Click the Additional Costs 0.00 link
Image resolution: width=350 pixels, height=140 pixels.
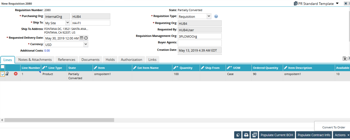coord(47,51)
